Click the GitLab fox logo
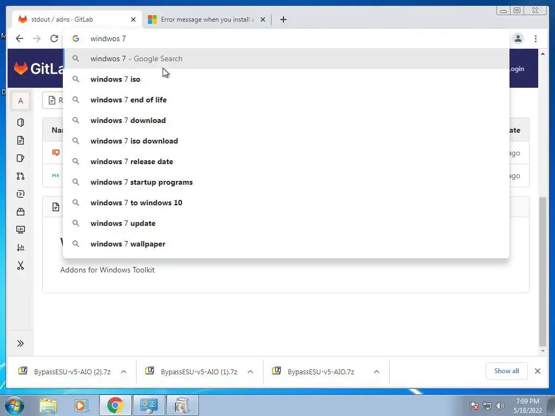Image resolution: width=555 pixels, height=416 pixels. coord(21,68)
